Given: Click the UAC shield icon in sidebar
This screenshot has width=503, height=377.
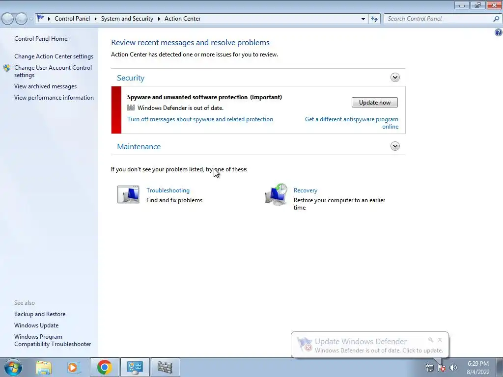Looking at the screenshot, I should [7, 68].
